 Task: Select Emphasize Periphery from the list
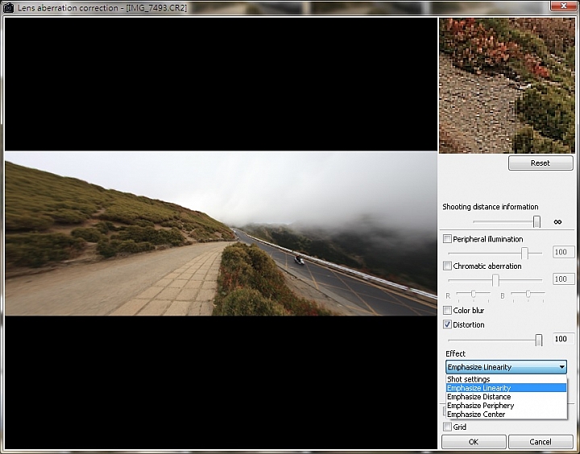506,406
